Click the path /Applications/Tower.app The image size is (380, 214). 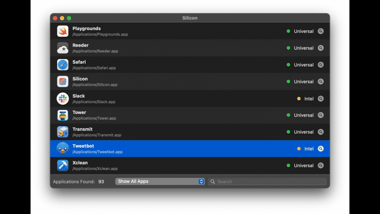click(x=94, y=118)
